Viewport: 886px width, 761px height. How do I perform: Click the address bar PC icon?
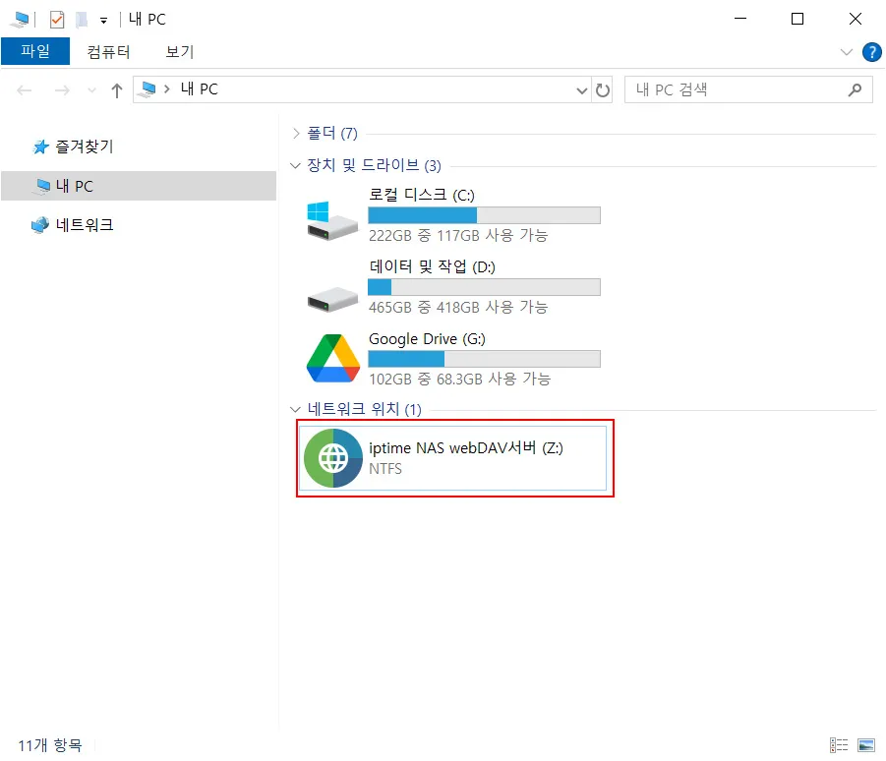(148, 89)
